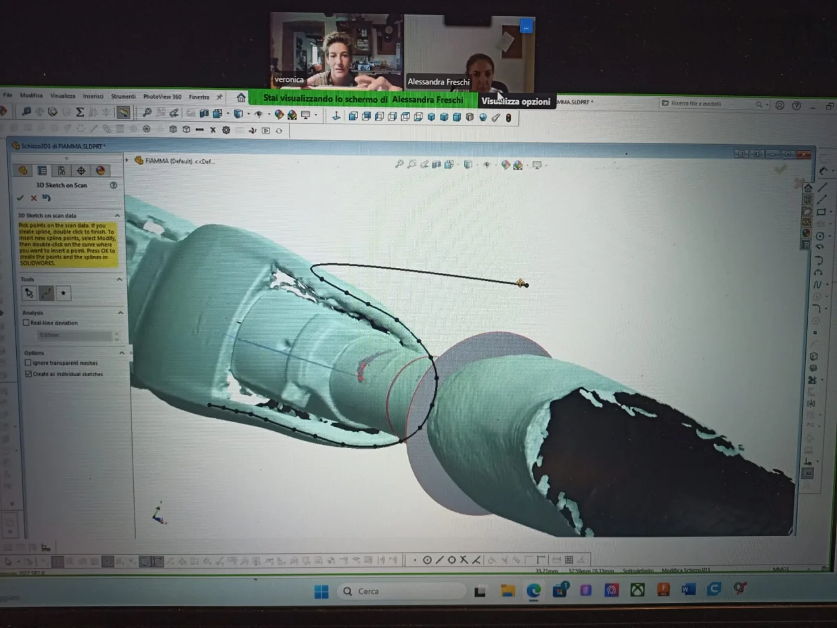Click the Xbox icon on the taskbar
The width and height of the screenshot is (837, 628).
click(x=638, y=590)
